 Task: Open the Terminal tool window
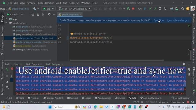73,98
